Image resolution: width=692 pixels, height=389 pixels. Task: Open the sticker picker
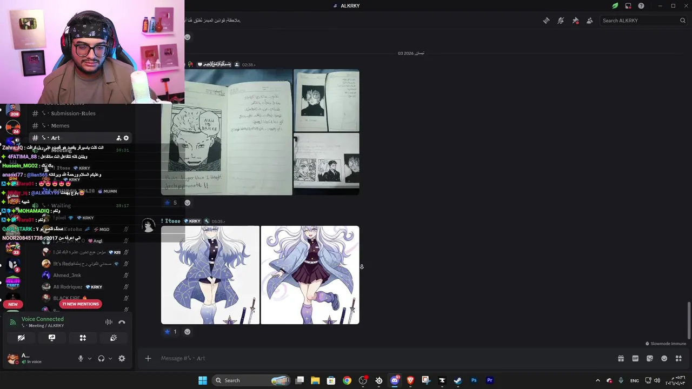click(650, 358)
